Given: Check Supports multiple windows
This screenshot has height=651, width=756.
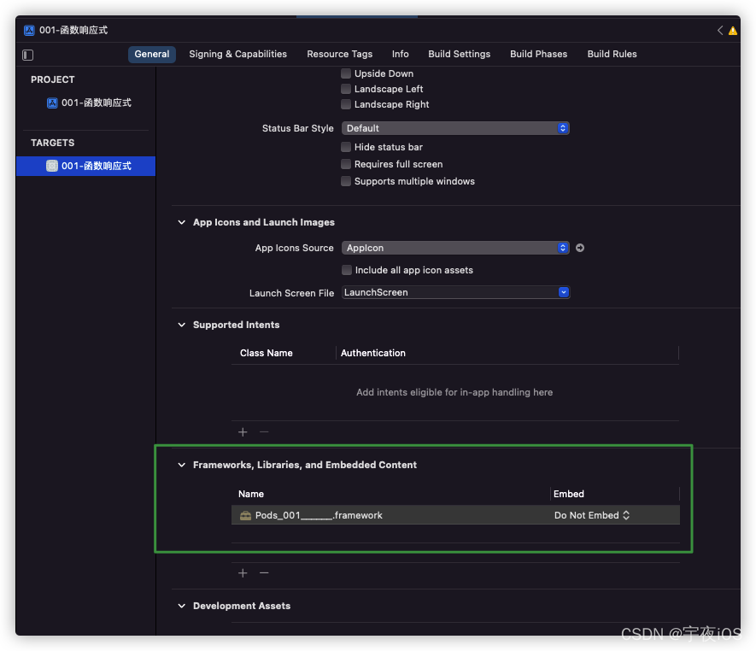Looking at the screenshot, I should [346, 181].
